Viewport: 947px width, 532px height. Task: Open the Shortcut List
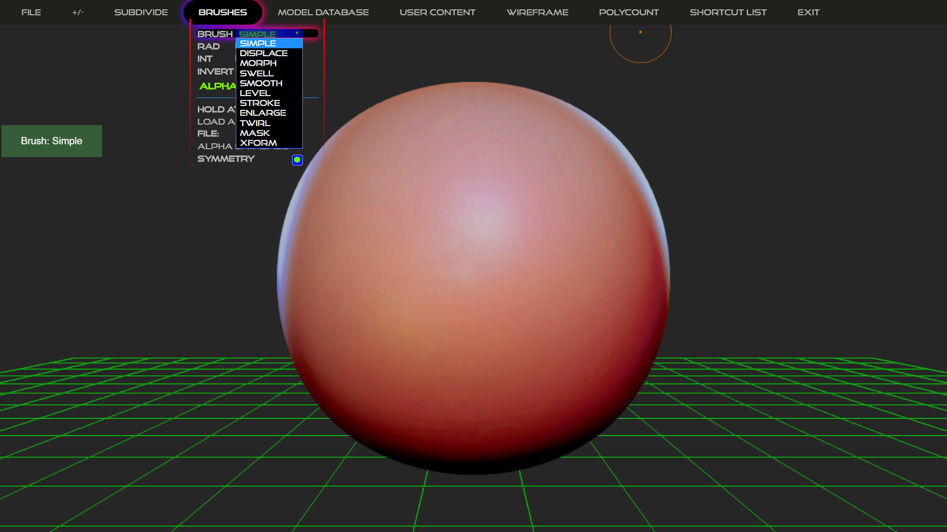coord(728,12)
